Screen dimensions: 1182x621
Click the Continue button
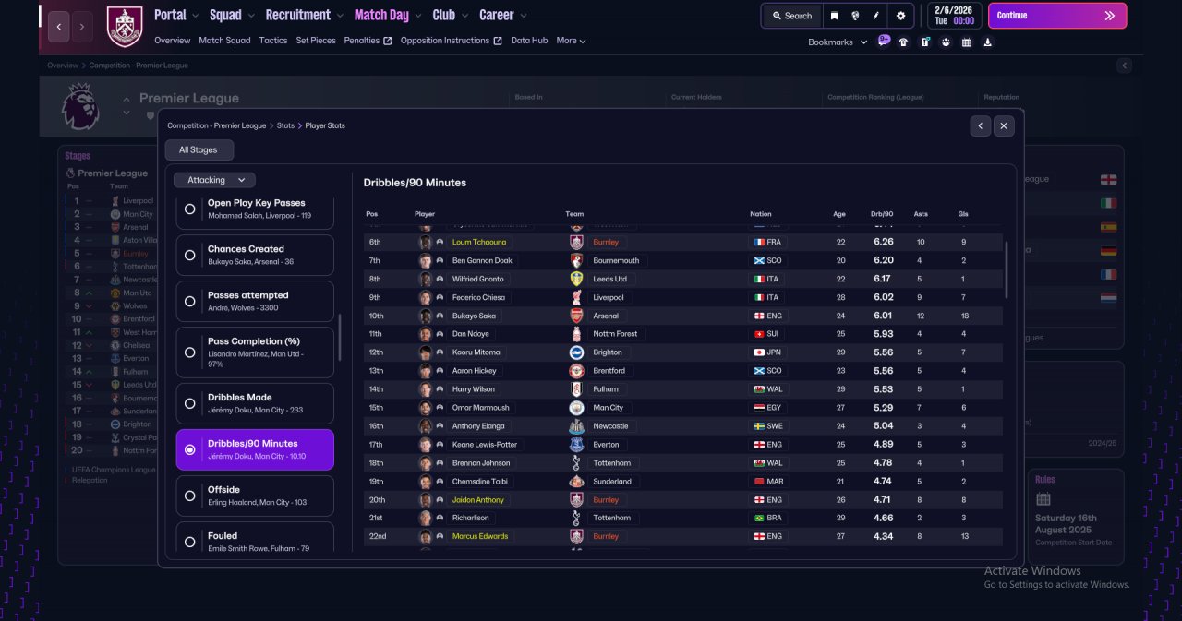point(1057,16)
